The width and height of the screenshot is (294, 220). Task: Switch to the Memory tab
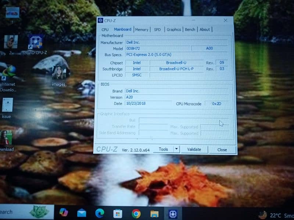(x=141, y=29)
